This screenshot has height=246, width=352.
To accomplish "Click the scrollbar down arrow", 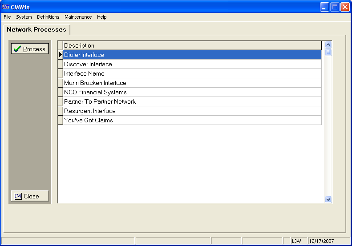I will pos(328,200).
